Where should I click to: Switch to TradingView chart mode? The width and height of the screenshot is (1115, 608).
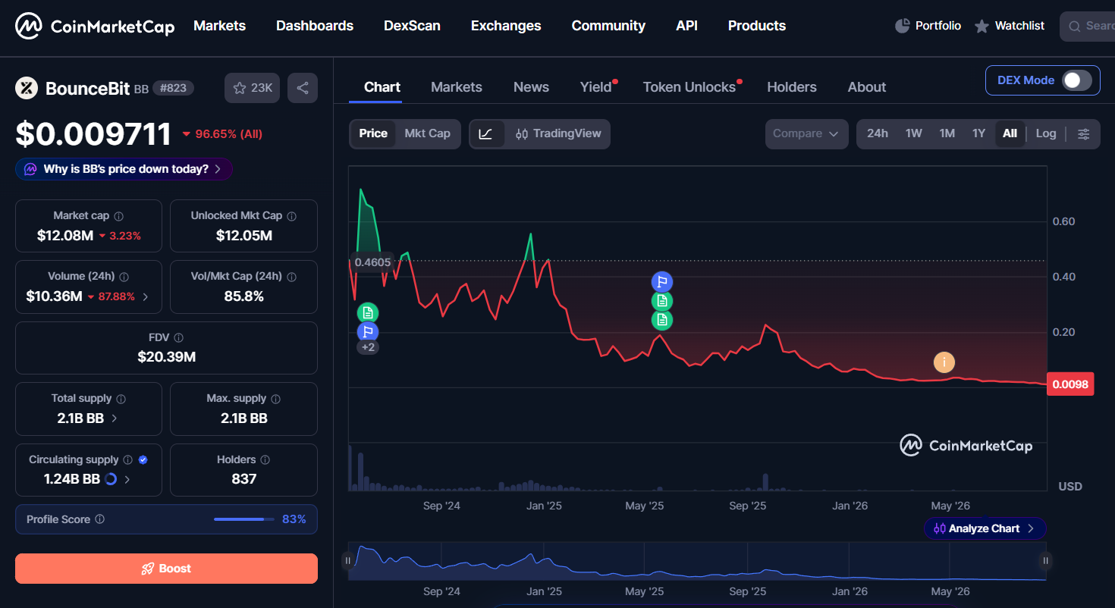557,134
